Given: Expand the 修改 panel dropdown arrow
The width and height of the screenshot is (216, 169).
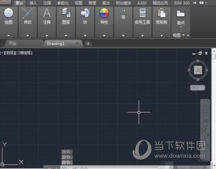Looking at the screenshot, I should (28, 36).
